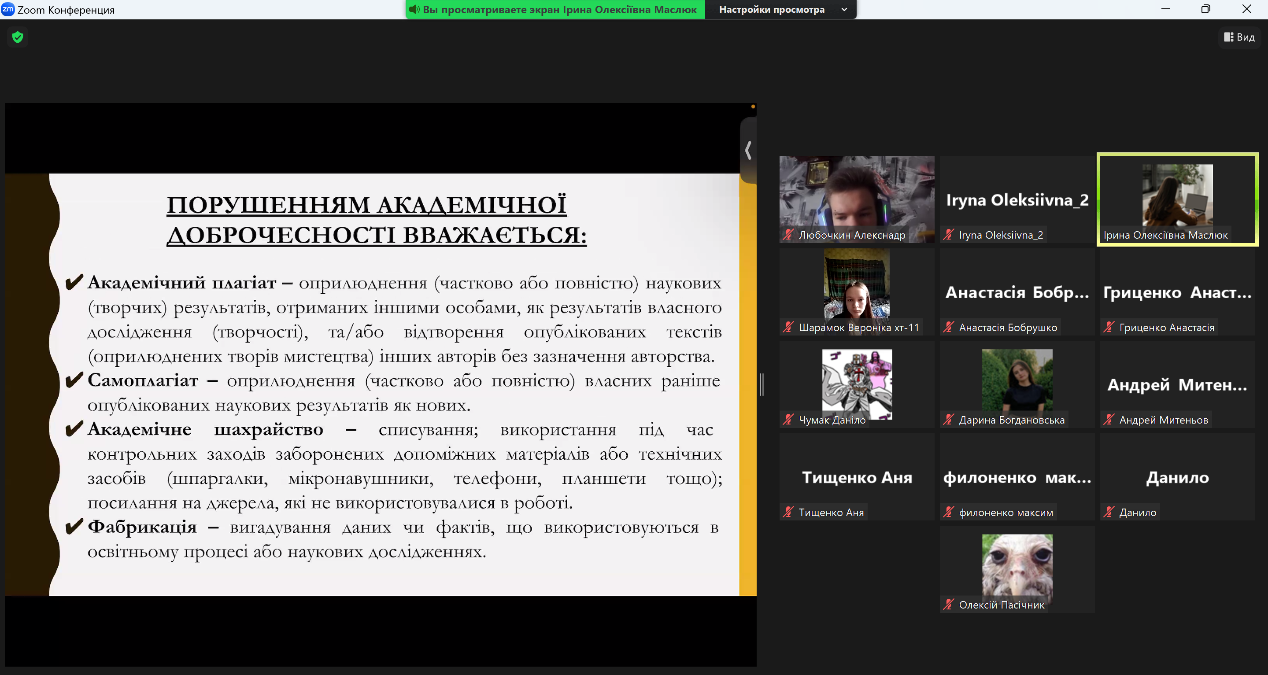The image size is (1268, 675).
Task: Click the Zoom Конференция app logo
Action: pos(8,9)
